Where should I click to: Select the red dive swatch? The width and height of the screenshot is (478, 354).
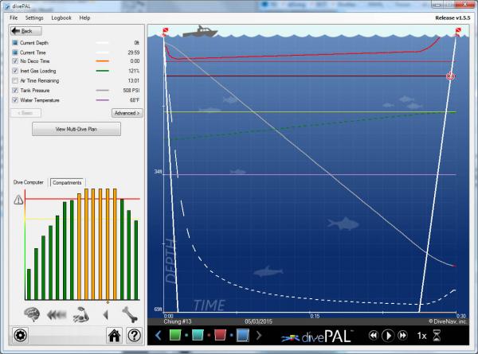220,336
